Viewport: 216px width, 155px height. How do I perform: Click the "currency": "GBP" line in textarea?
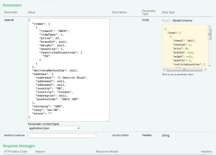48,106
